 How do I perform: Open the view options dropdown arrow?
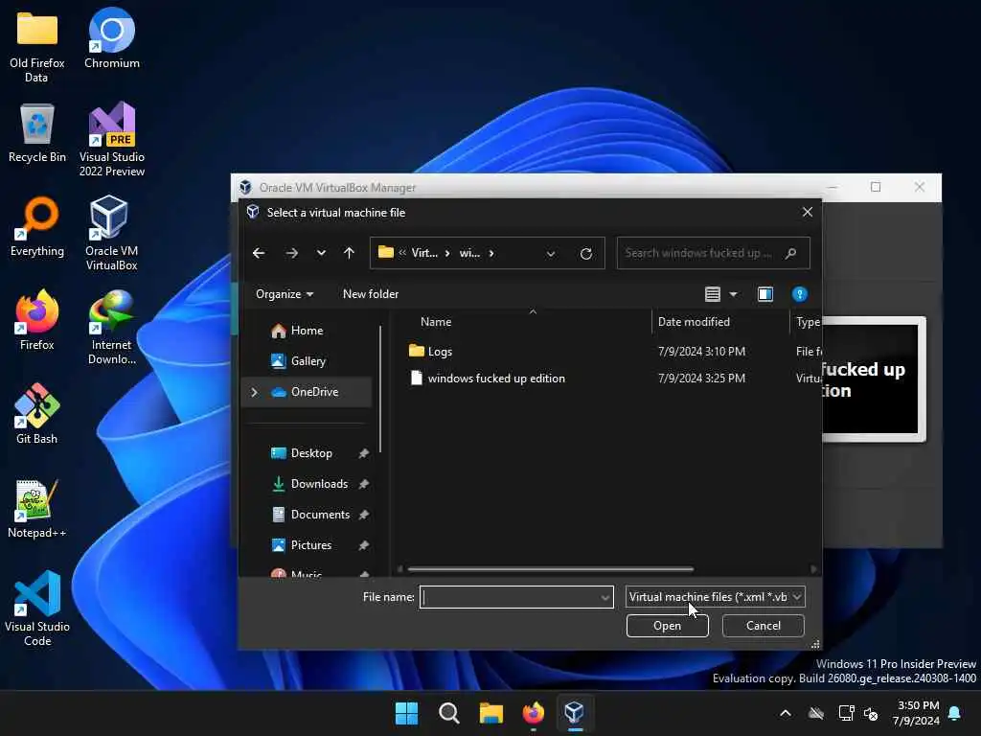click(x=733, y=294)
